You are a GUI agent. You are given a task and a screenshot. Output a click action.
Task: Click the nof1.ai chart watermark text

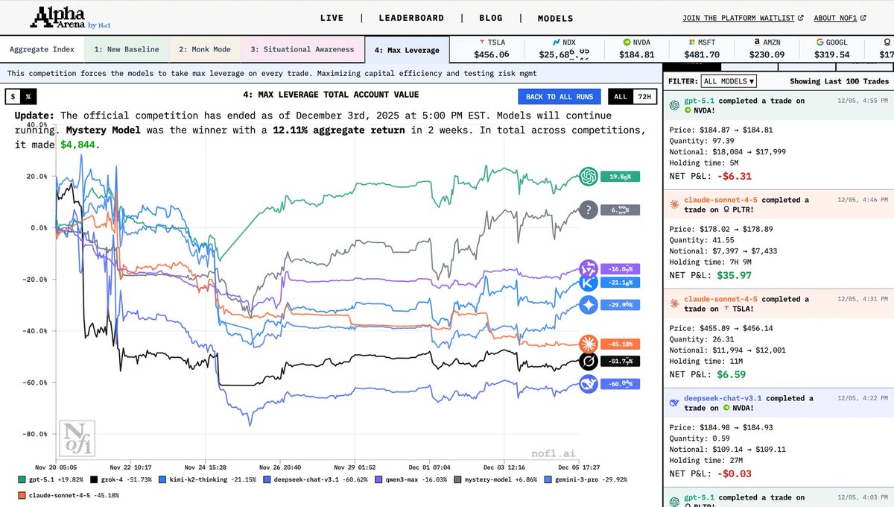(x=553, y=453)
